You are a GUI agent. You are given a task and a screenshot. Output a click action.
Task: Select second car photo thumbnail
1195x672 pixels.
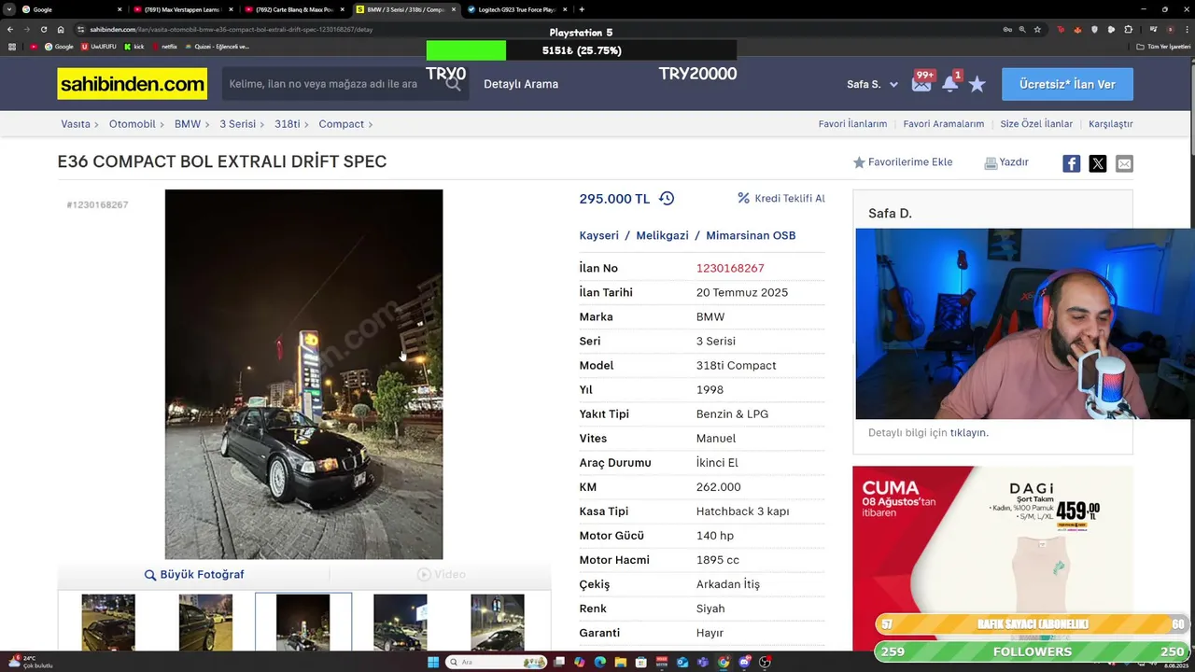(205, 623)
